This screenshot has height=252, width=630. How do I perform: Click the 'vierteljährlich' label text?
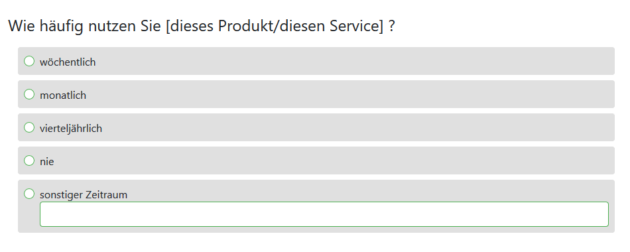pyautogui.click(x=71, y=129)
